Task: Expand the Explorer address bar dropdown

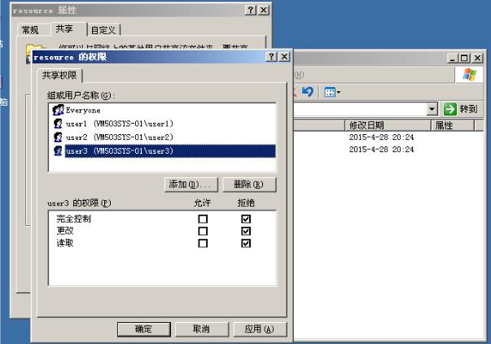Action: click(432, 110)
